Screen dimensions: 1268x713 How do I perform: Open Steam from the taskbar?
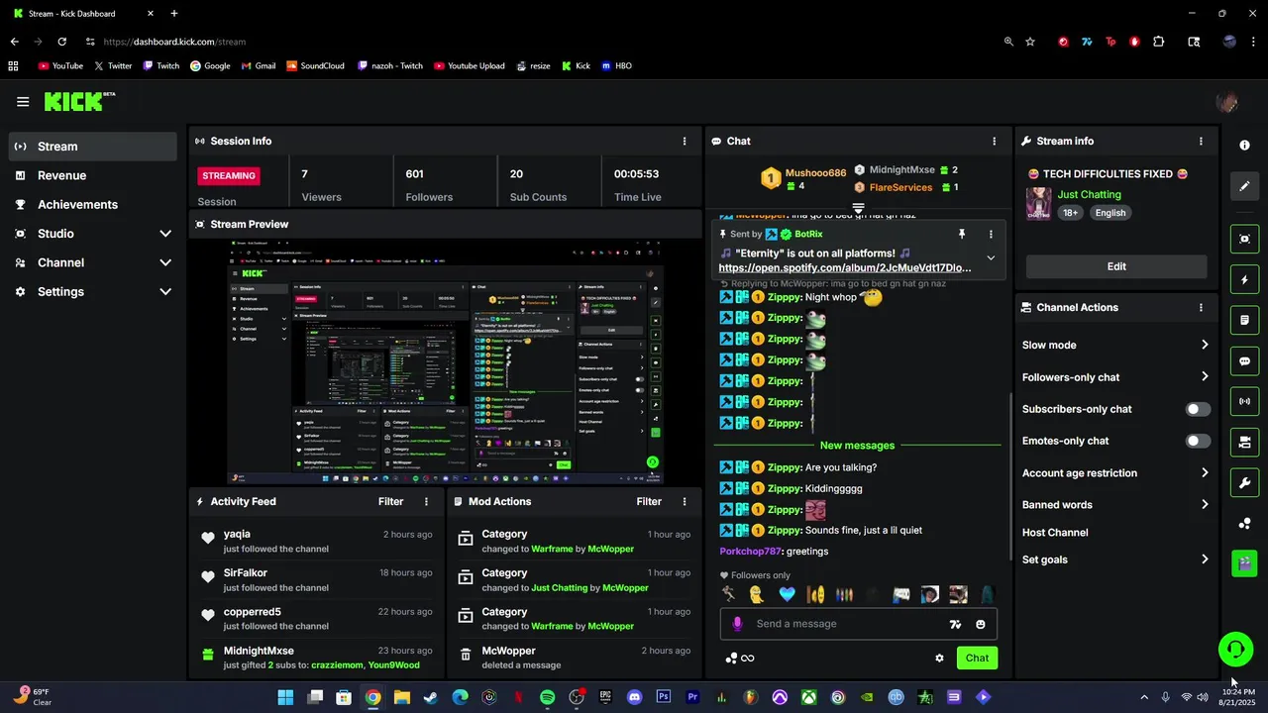[430, 697]
